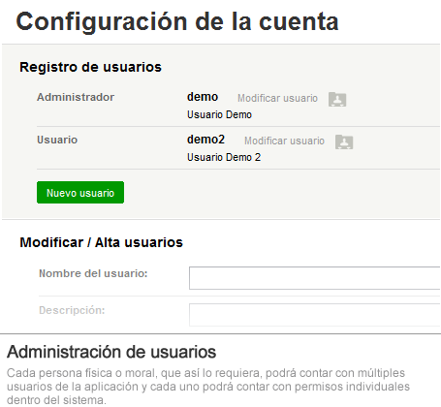Focus the Descripción text field
This screenshot has width=441, height=407.
[315, 315]
